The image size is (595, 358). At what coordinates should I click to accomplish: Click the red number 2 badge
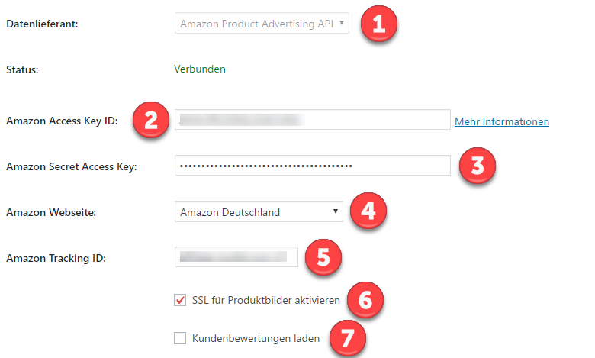point(151,121)
